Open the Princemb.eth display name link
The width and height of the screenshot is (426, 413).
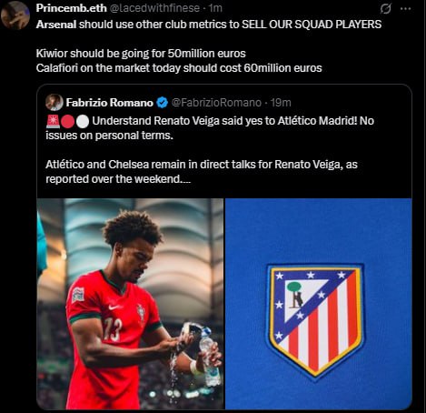pyautogui.click(x=71, y=8)
